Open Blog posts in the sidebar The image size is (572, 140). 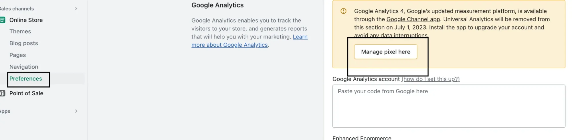24,43
